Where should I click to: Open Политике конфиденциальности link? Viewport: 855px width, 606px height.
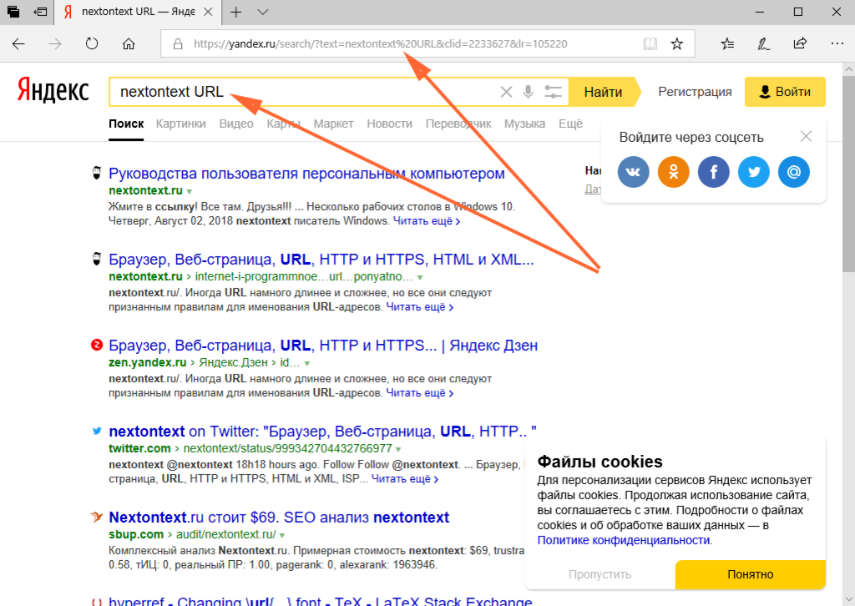coord(623,540)
